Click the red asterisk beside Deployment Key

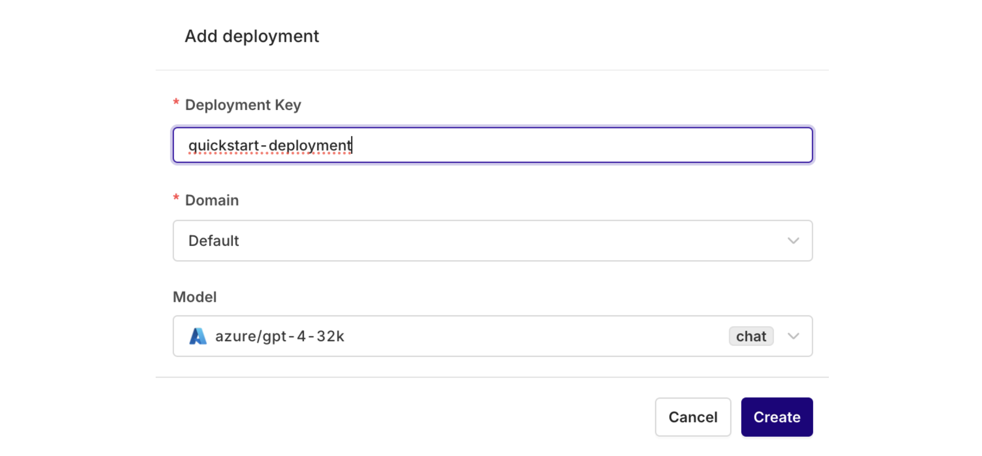[x=176, y=103]
